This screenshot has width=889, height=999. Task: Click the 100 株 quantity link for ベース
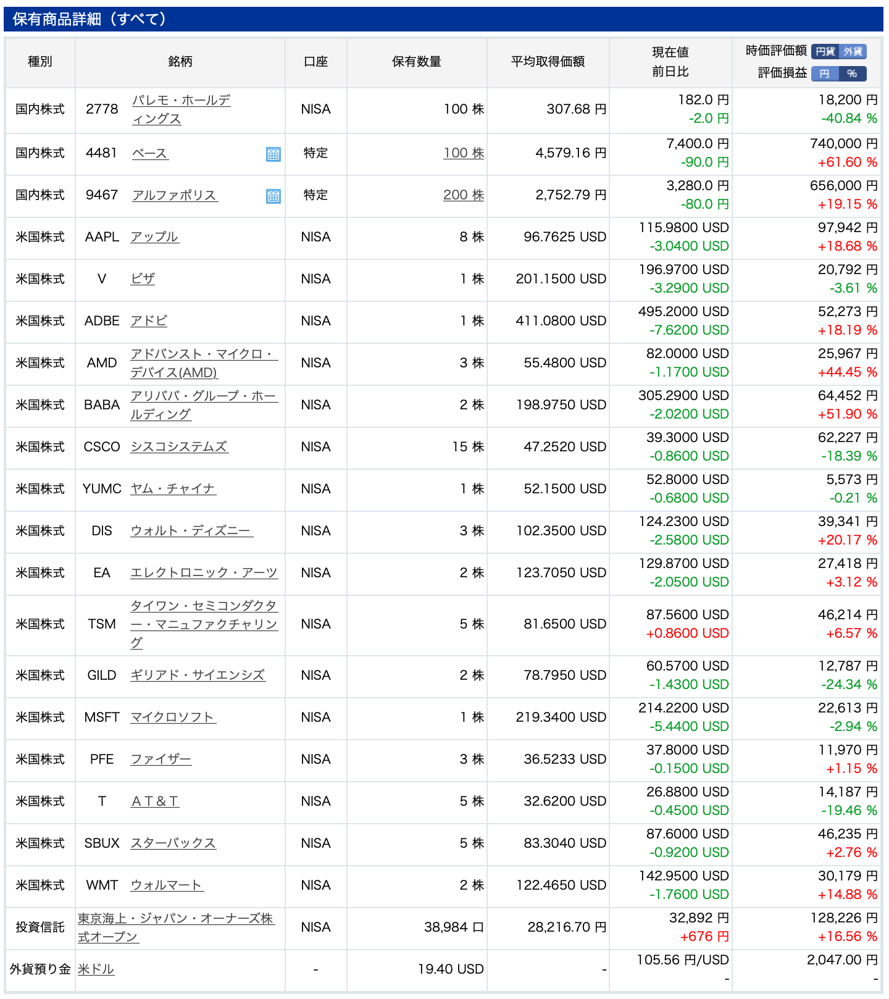(464, 153)
